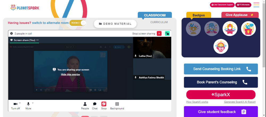Select the trophy badge icon
266x117 pixels.
pyautogui.click(x=193, y=28)
